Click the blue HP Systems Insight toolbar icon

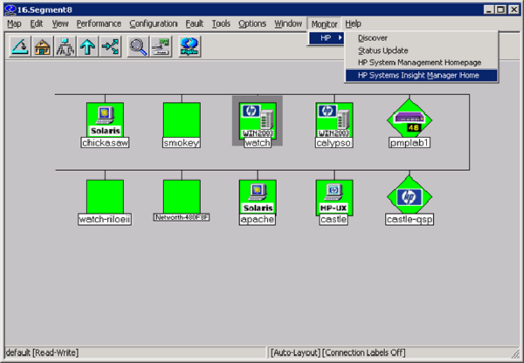tap(190, 47)
